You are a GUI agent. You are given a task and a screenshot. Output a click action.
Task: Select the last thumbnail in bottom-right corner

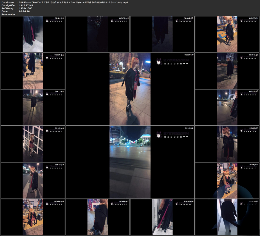point(227,217)
